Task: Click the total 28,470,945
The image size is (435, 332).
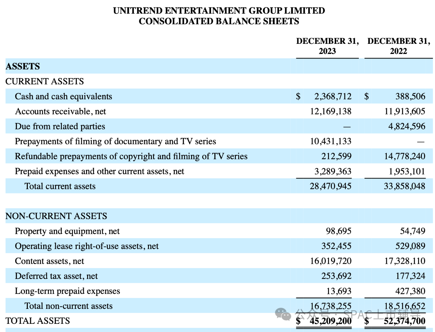Action: (331, 186)
